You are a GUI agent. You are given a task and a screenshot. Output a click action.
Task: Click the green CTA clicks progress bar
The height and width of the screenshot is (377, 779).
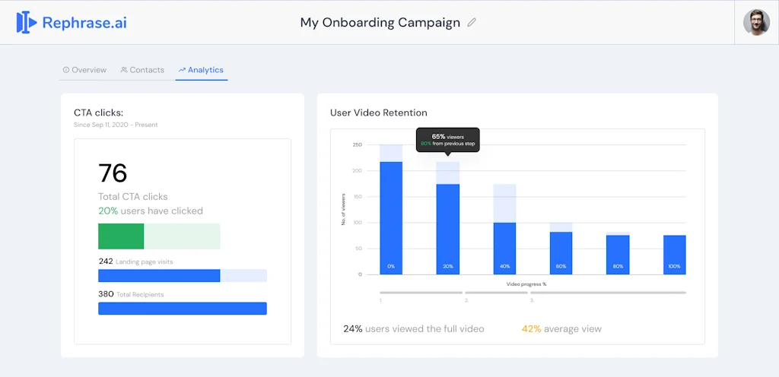pos(121,236)
